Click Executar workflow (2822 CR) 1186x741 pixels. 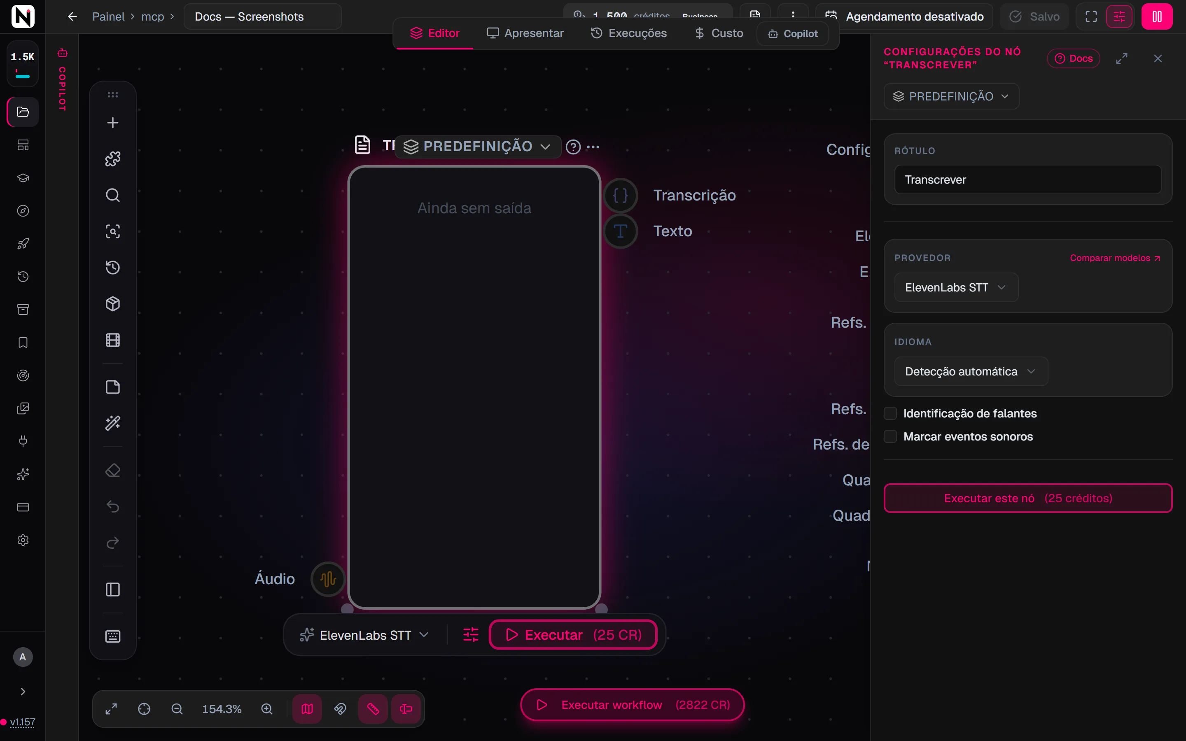tap(632, 705)
